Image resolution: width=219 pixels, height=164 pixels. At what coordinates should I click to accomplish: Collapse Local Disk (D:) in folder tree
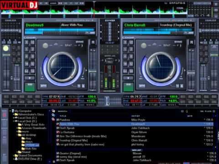tap(14, 121)
